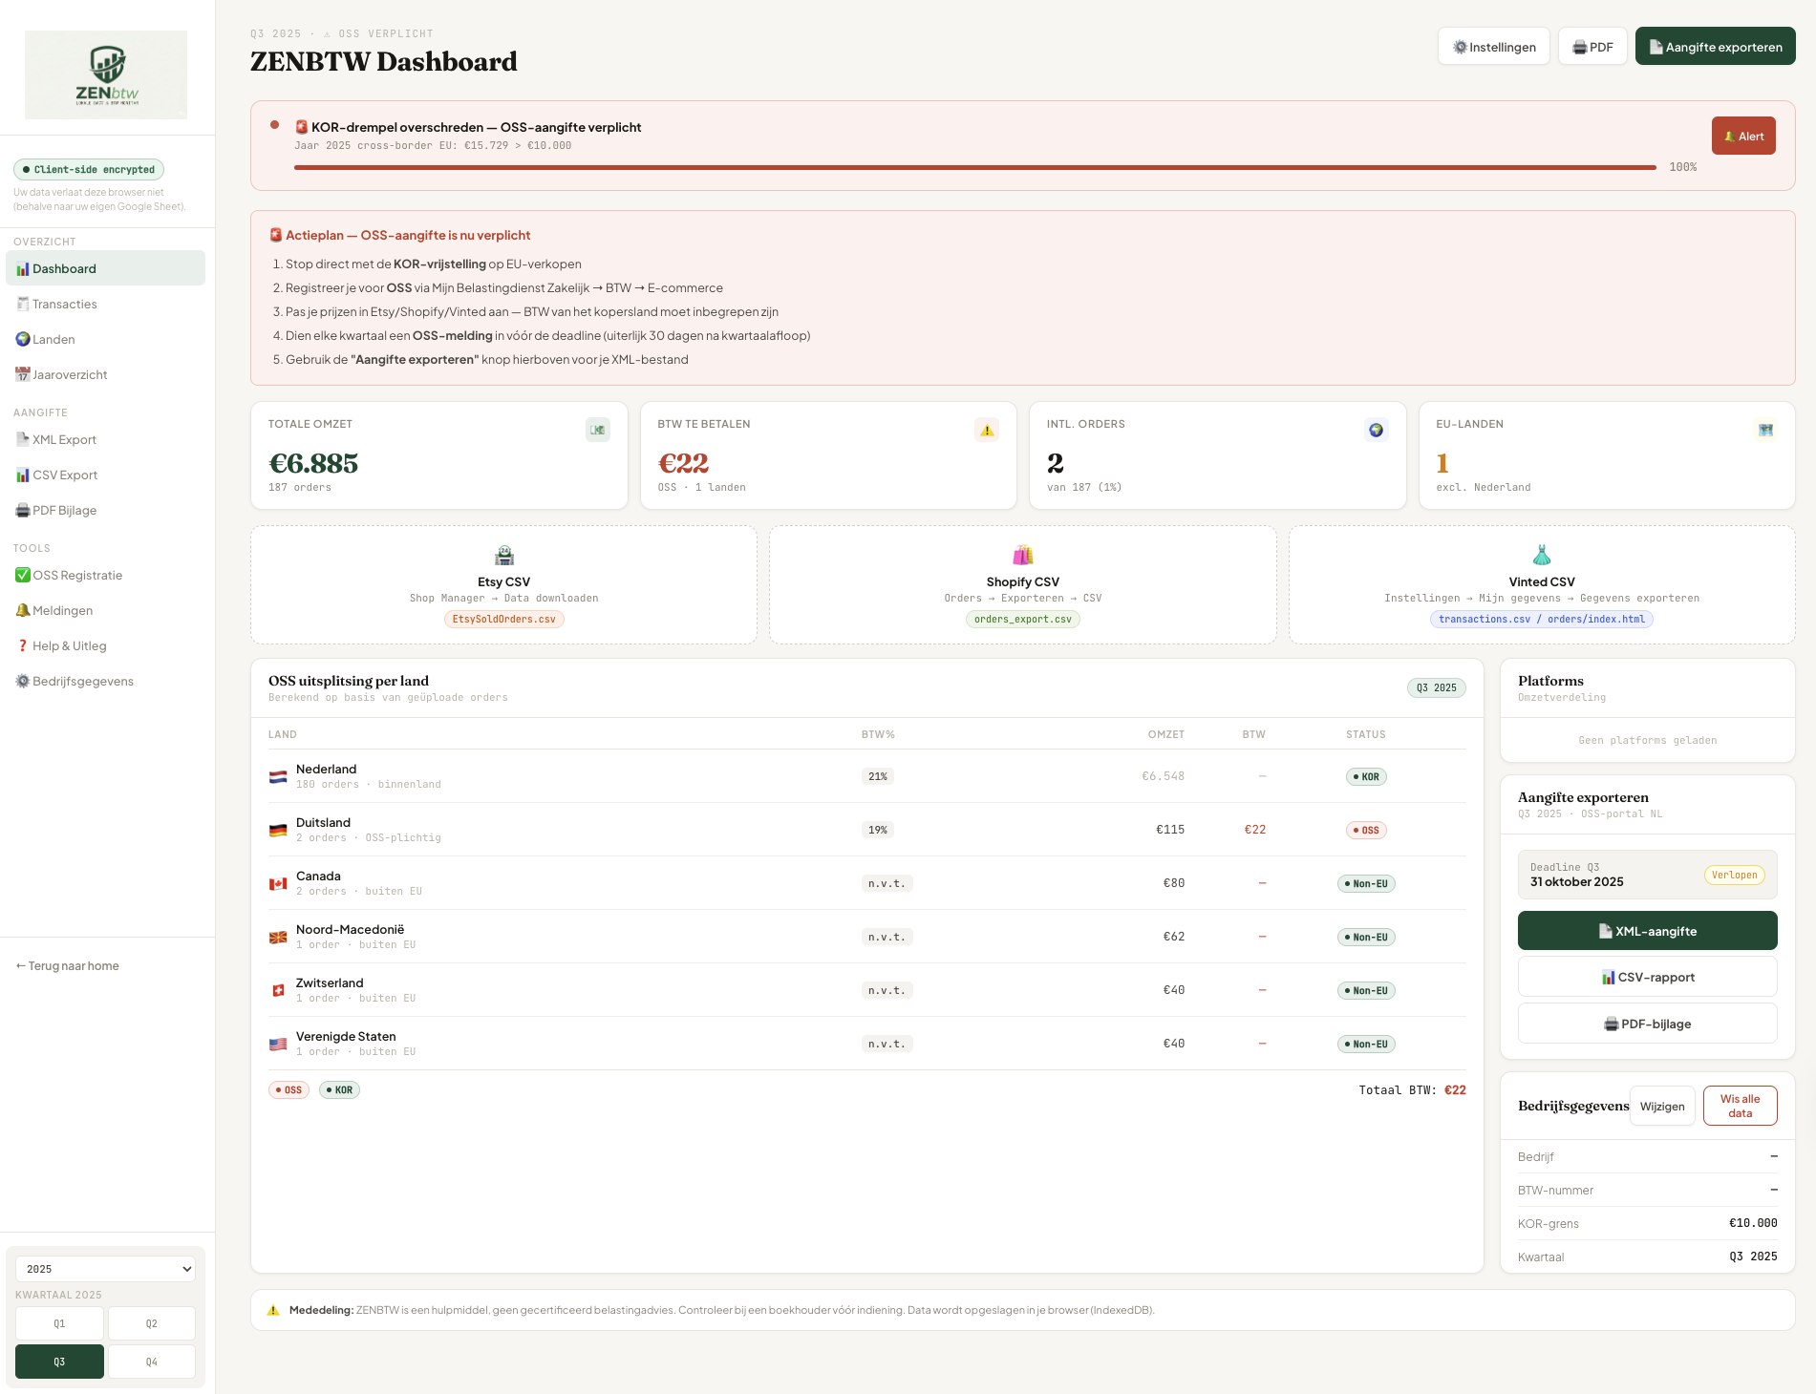Switch to the Q2 quarter tab
Screen dimensions: 1816x1394
tap(151, 1323)
